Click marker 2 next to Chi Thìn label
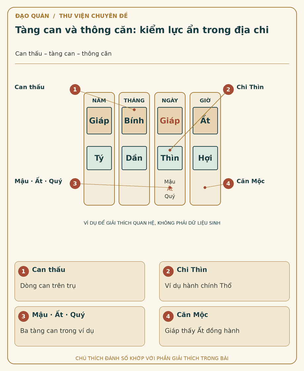Image resolution: width=304 pixels, height=371 pixels. pyautogui.click(x=228, y=89)
